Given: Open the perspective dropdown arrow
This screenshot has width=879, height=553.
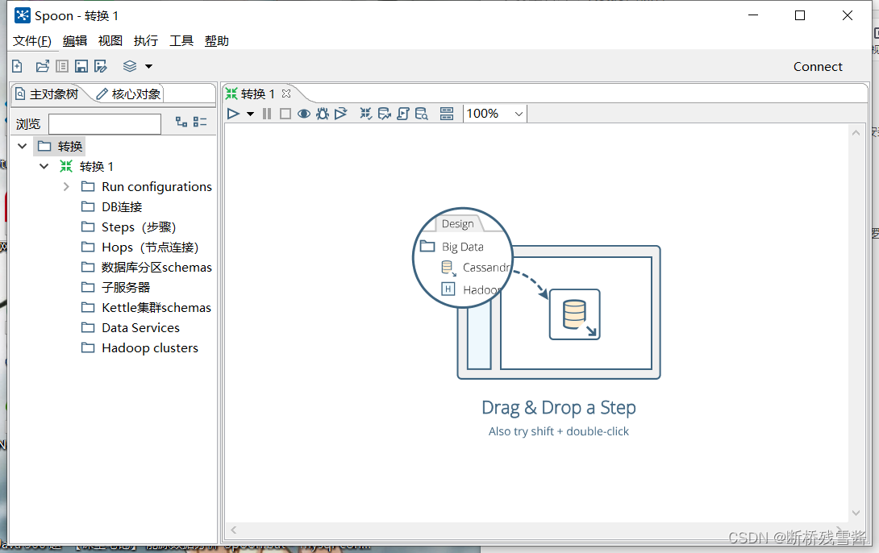Looking at the screenshot, I should 148,66.
